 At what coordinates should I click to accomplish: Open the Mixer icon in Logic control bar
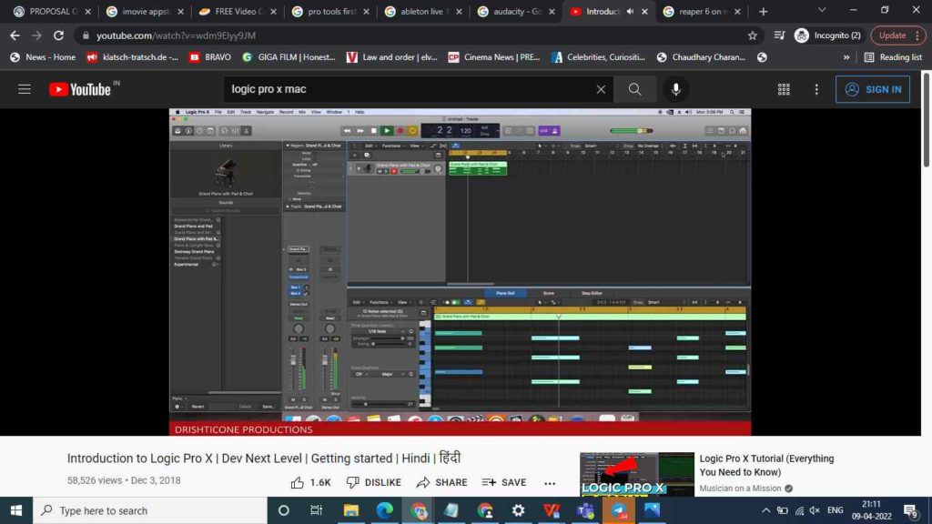(236, 131)
